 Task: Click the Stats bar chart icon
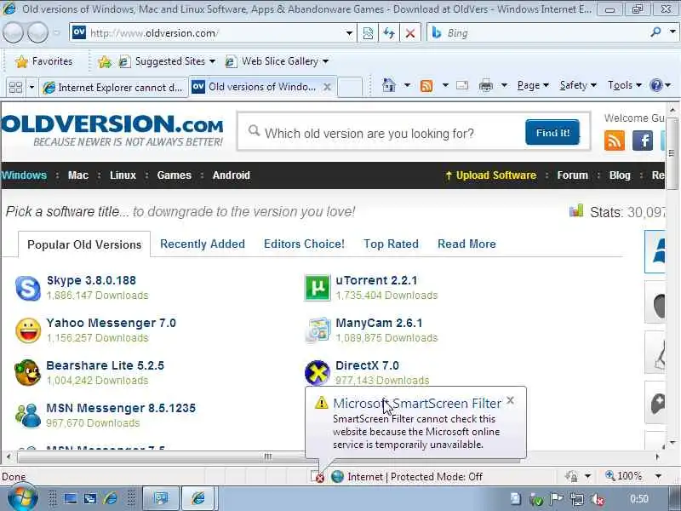pyautogui.click(x=576, y=211)
